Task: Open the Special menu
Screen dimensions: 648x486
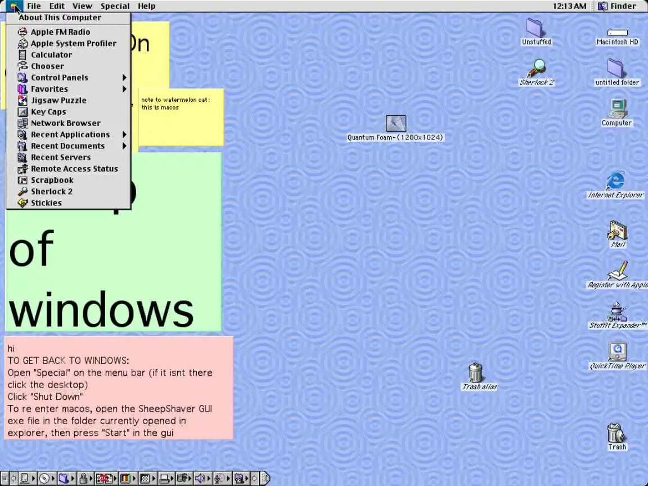Action: click(115, 6)
